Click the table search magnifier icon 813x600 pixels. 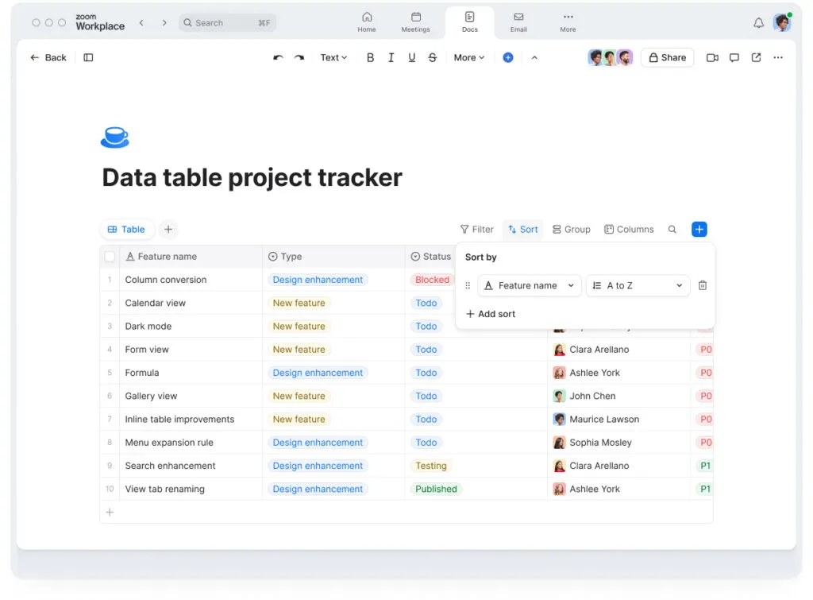tap(672, 230)
